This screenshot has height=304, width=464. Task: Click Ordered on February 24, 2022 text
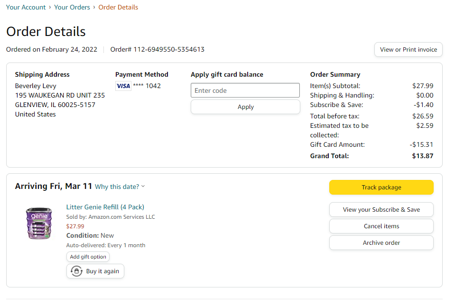tap(52, 49)
